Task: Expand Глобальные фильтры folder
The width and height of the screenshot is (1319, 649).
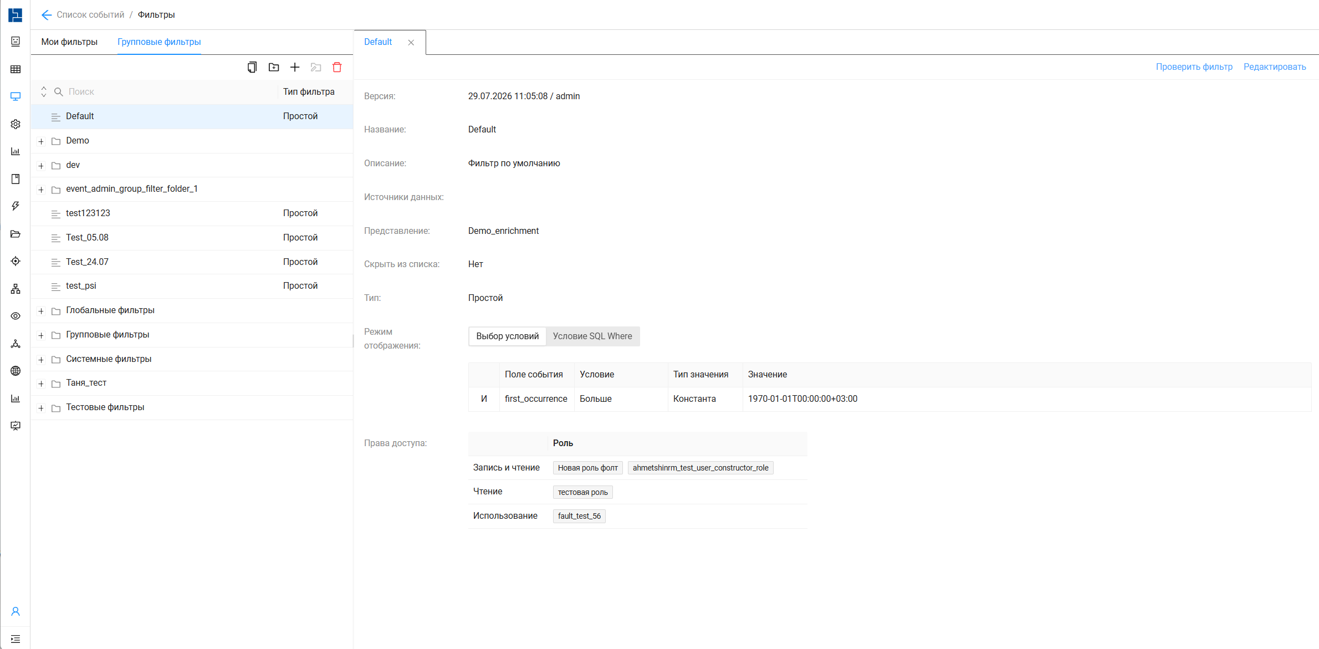Action: point(41,311)
